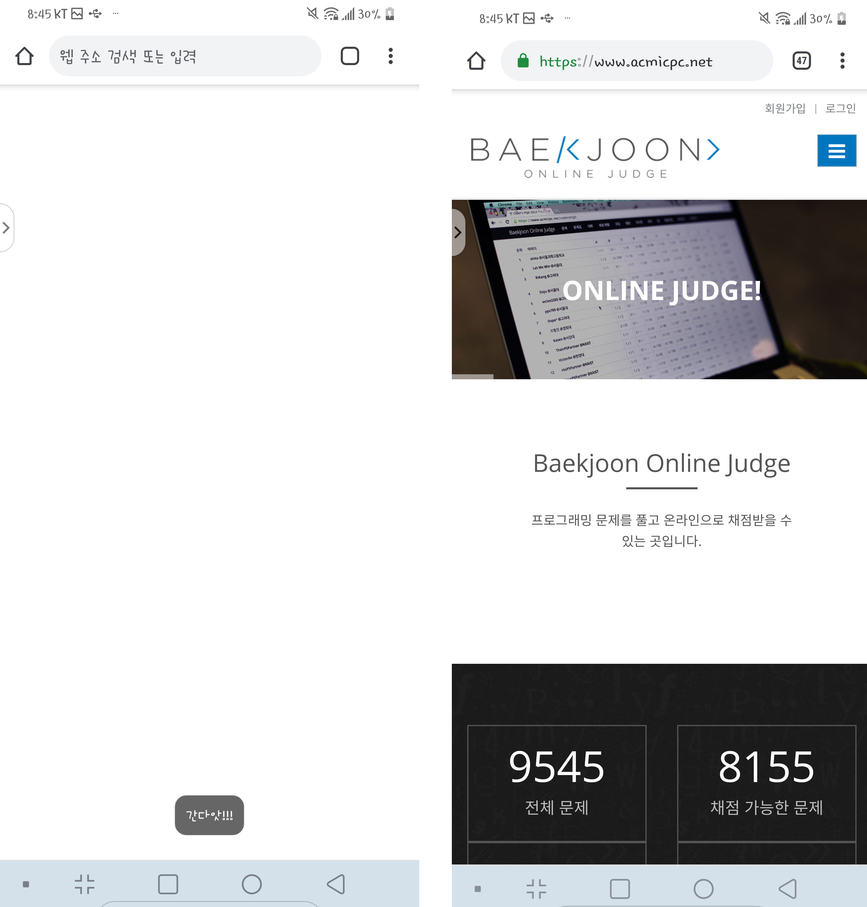Image resolution: width=867 pixels, height=907 pixels.
Task: Open the blue hamburger navigation menu
Action: point(836,151)
